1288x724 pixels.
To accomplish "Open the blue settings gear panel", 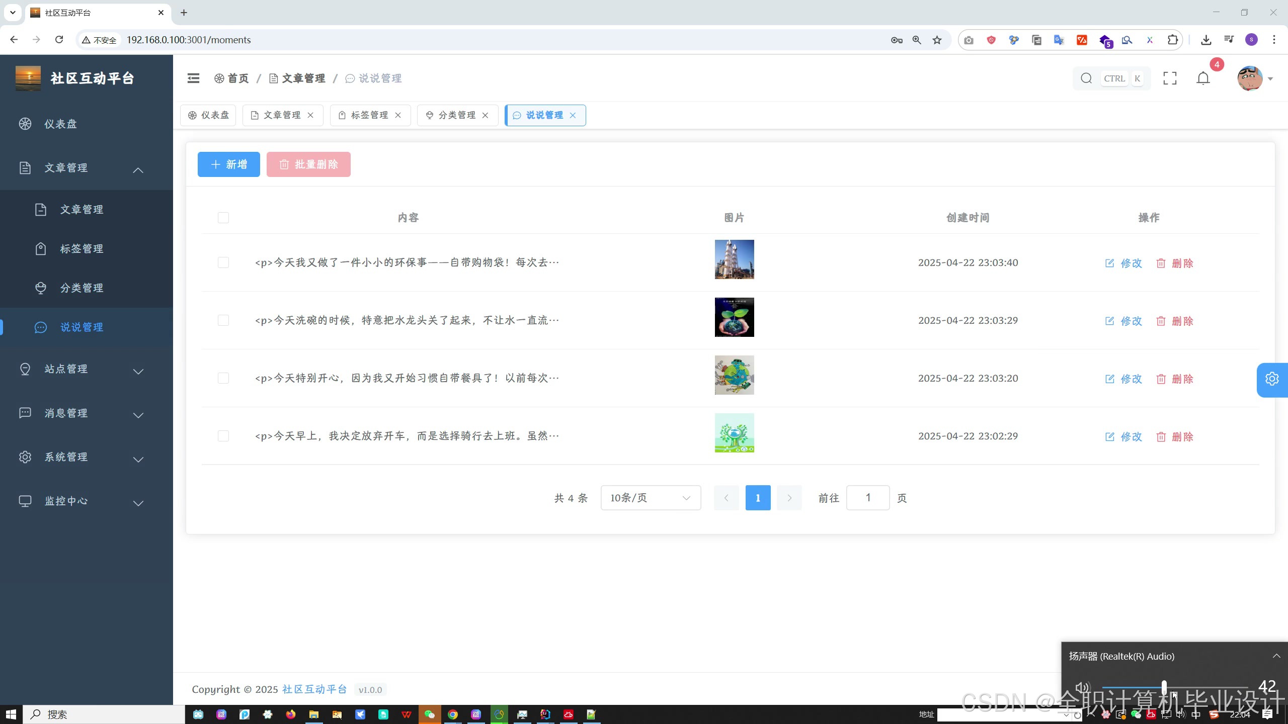I will [x=1272, y=379].
